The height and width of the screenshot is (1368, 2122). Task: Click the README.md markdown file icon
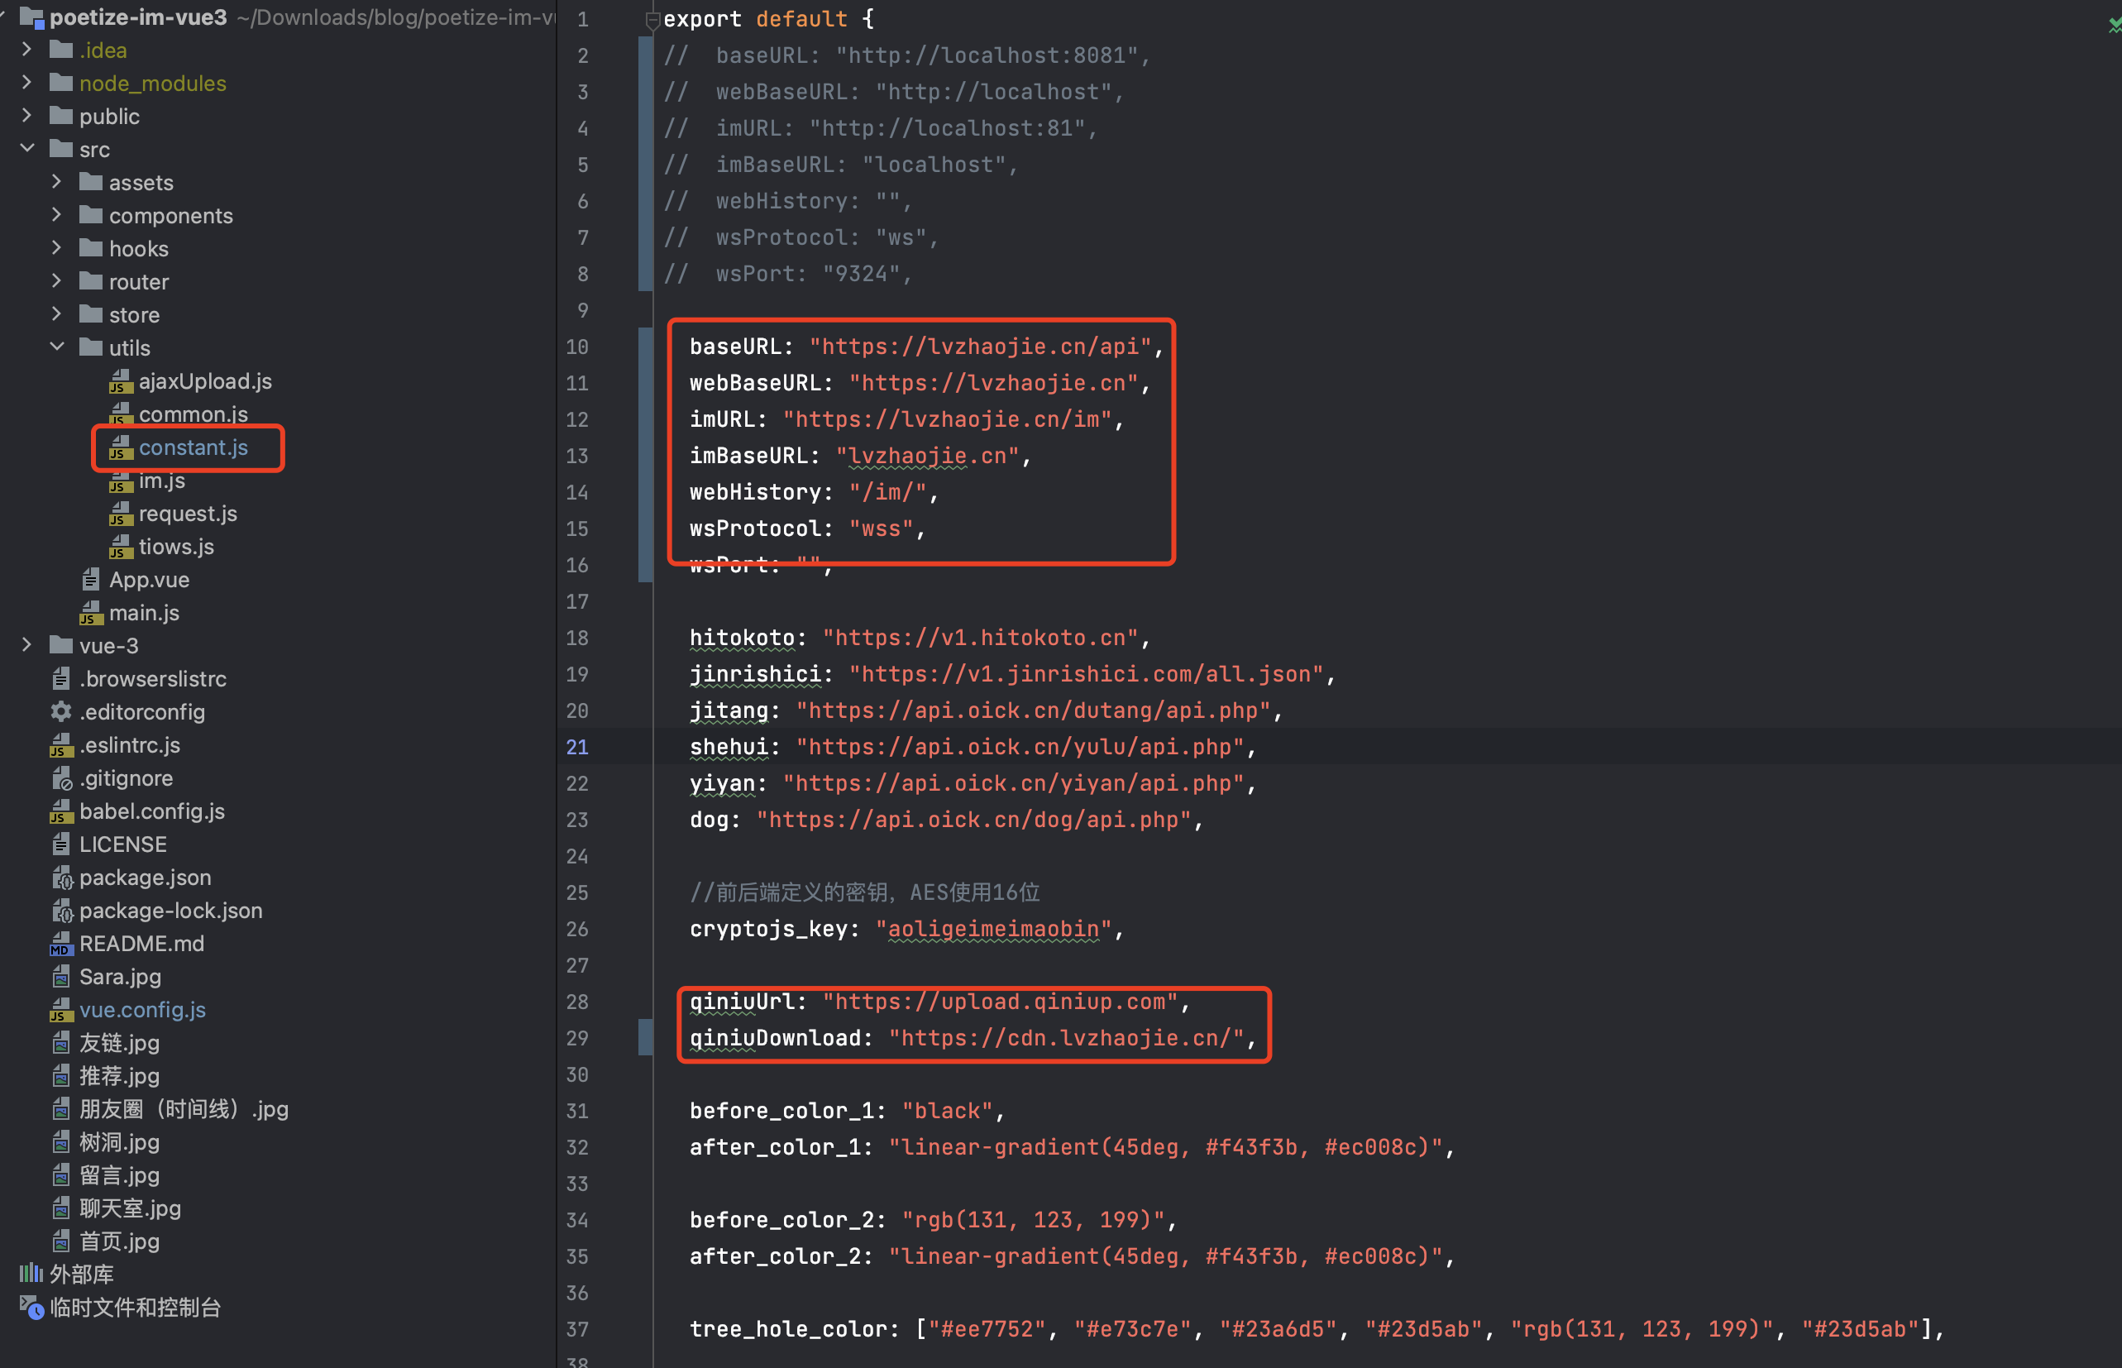click(x=60, y=945)
